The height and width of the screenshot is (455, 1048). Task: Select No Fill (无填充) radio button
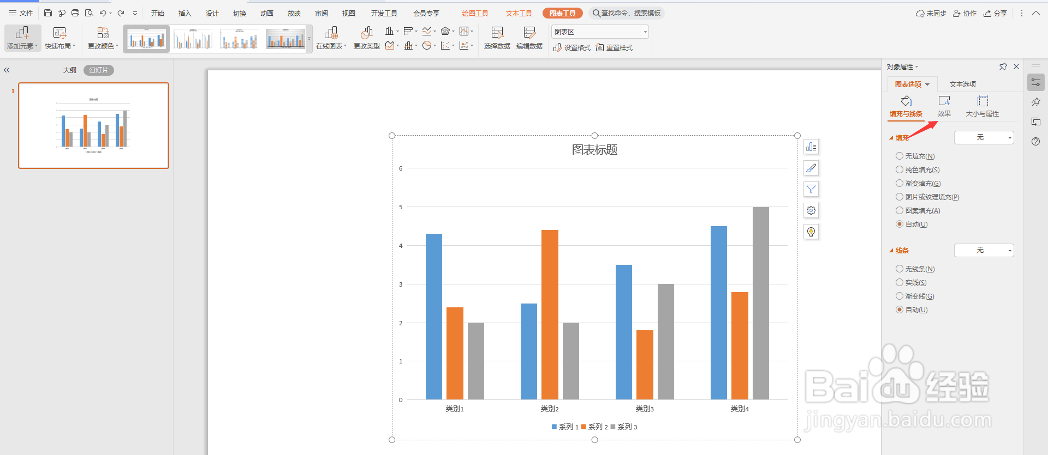click(x=900, y=156)
